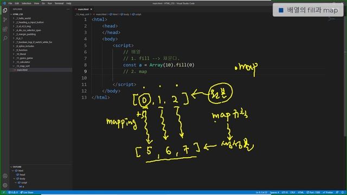Open the Run menu
This screenshot has height=195, width=347.
tap(50, 3)
